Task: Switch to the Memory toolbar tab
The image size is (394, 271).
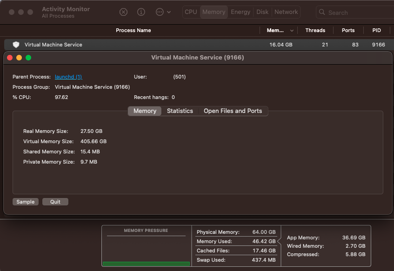Action: pos(214,12)
